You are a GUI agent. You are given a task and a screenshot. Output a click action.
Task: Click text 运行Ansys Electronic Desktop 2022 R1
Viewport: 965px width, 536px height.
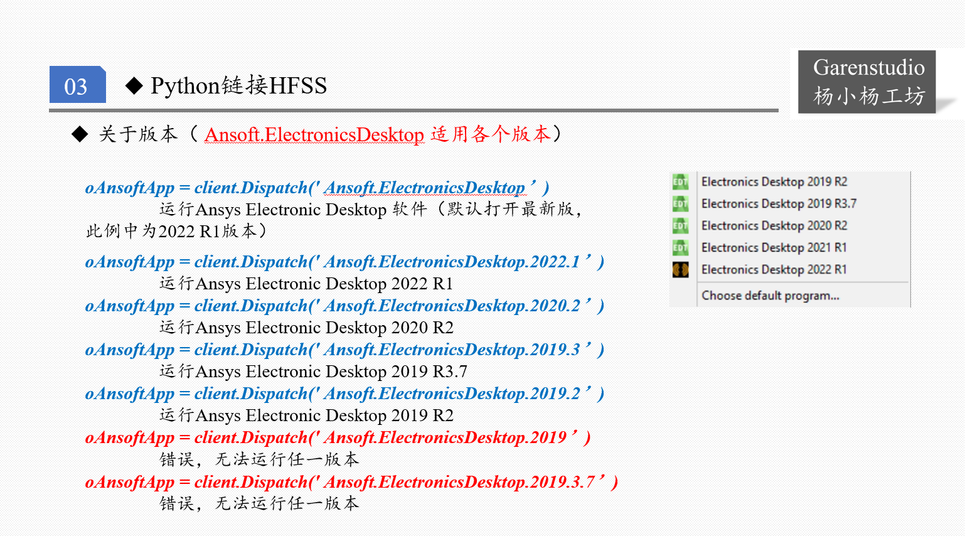coord(306,284)
